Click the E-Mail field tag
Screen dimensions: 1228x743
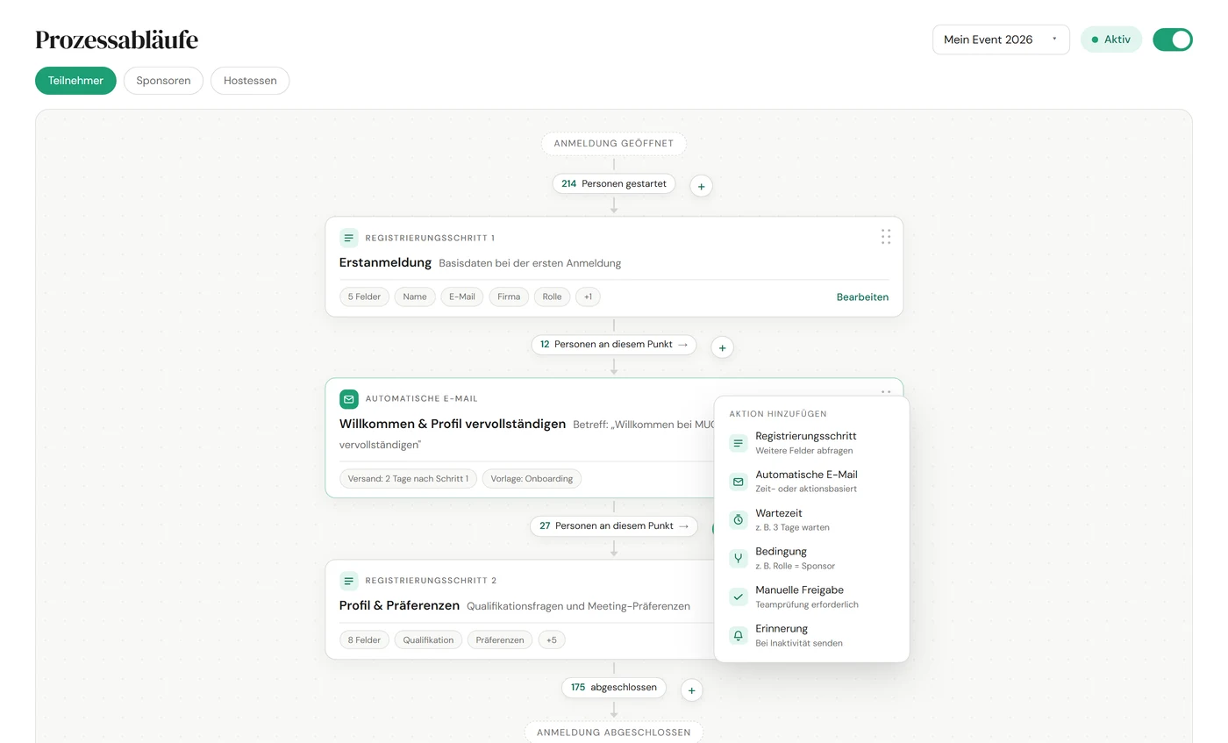[x=462, y=296]
